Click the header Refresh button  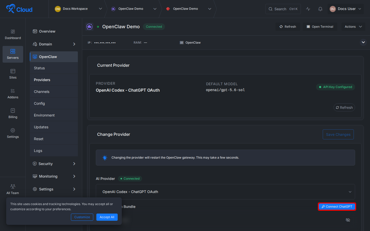tap(288, 27)
